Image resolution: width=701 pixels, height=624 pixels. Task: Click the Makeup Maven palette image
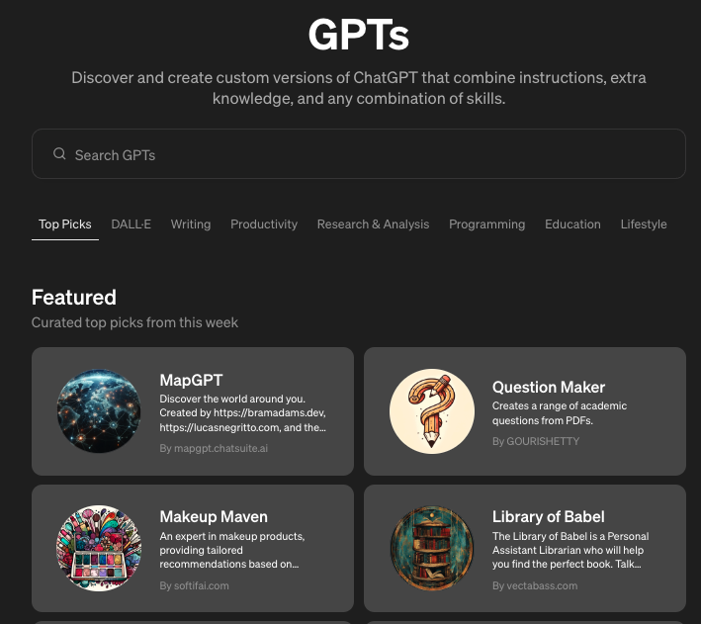[99, 549]
